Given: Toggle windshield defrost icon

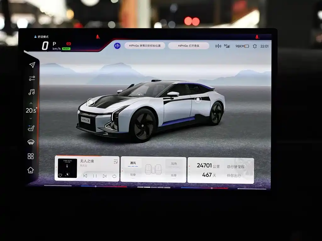Looking at the screenshot, I should click(31, 142).
